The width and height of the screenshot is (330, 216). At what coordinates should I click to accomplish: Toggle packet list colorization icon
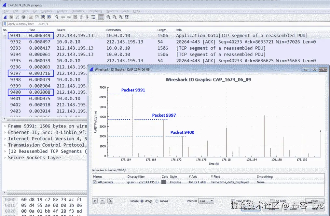[101, 17]
